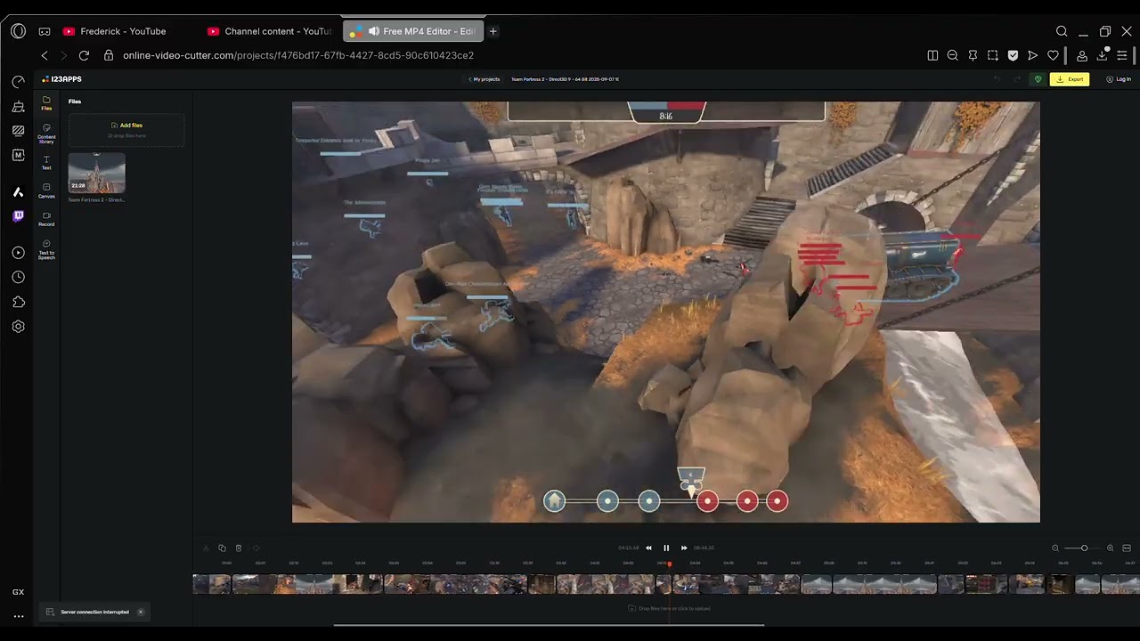Screen dimensions: 1140x641
Task: Click the red playhead marker on timeline
Action: 670,564
